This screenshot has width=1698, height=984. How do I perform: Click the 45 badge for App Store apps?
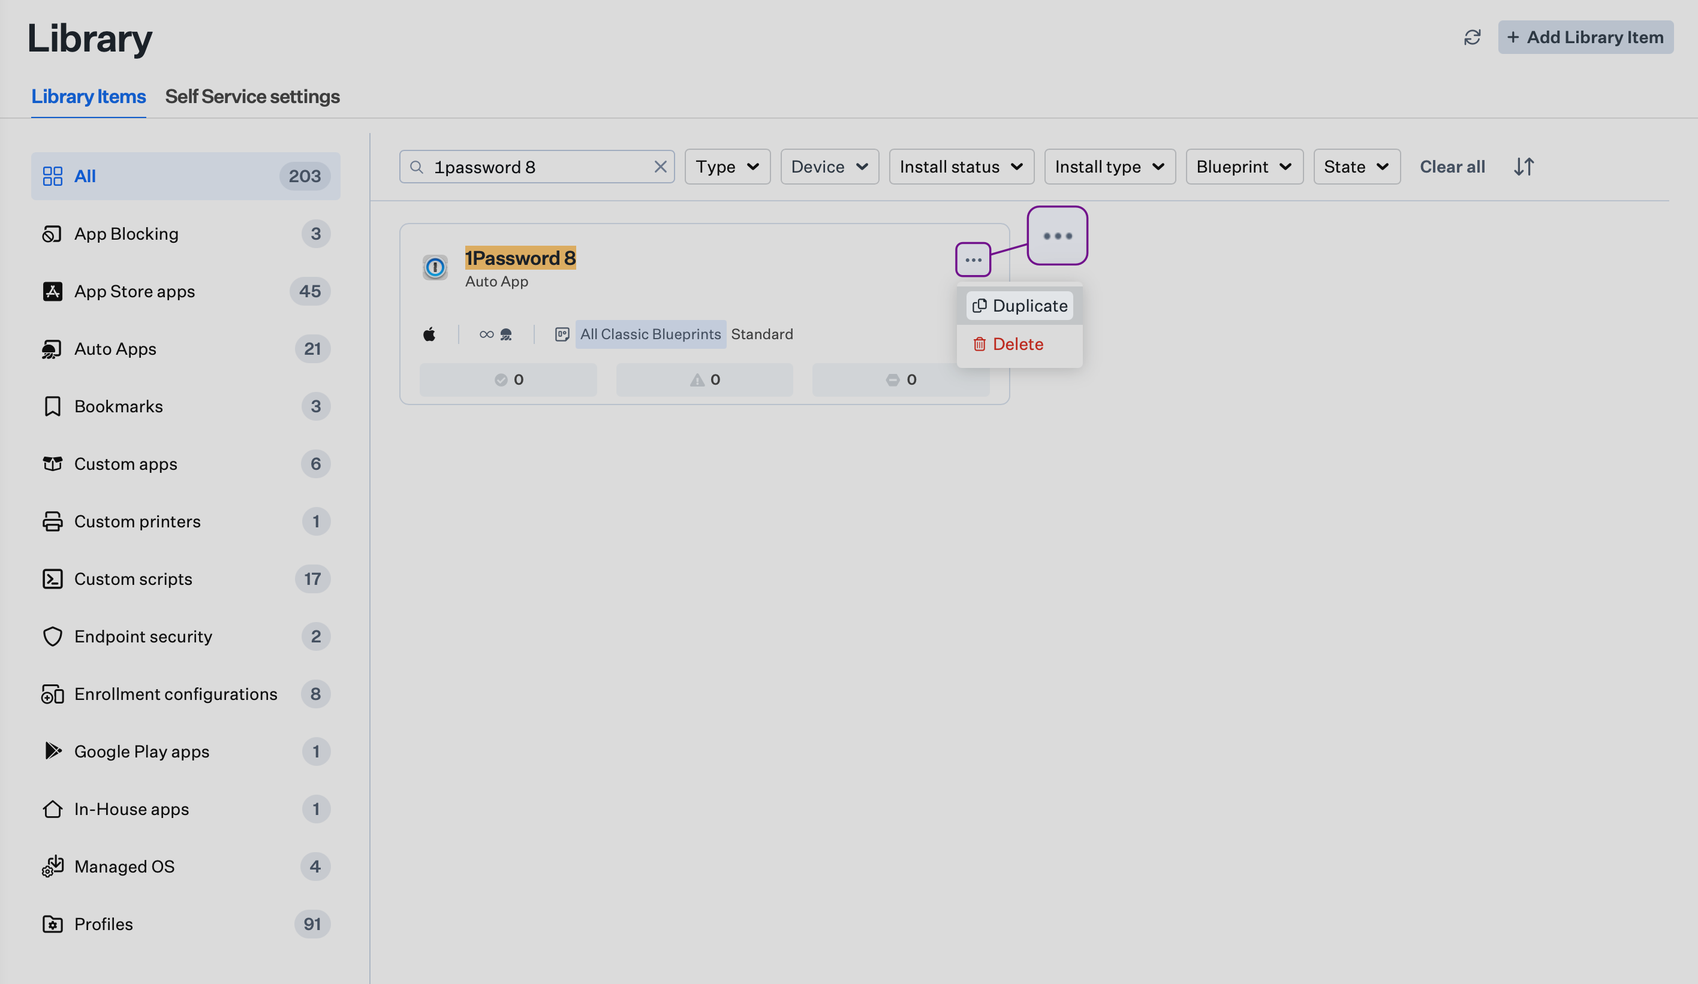[310, 291]
